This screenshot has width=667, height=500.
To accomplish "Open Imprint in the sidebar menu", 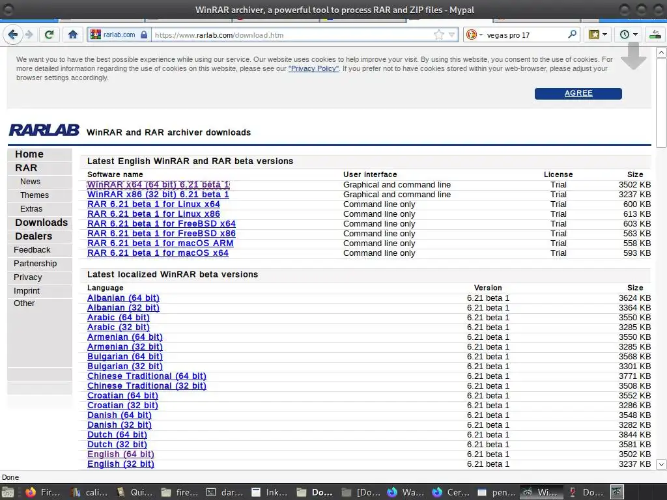I will tap(26, 290).
